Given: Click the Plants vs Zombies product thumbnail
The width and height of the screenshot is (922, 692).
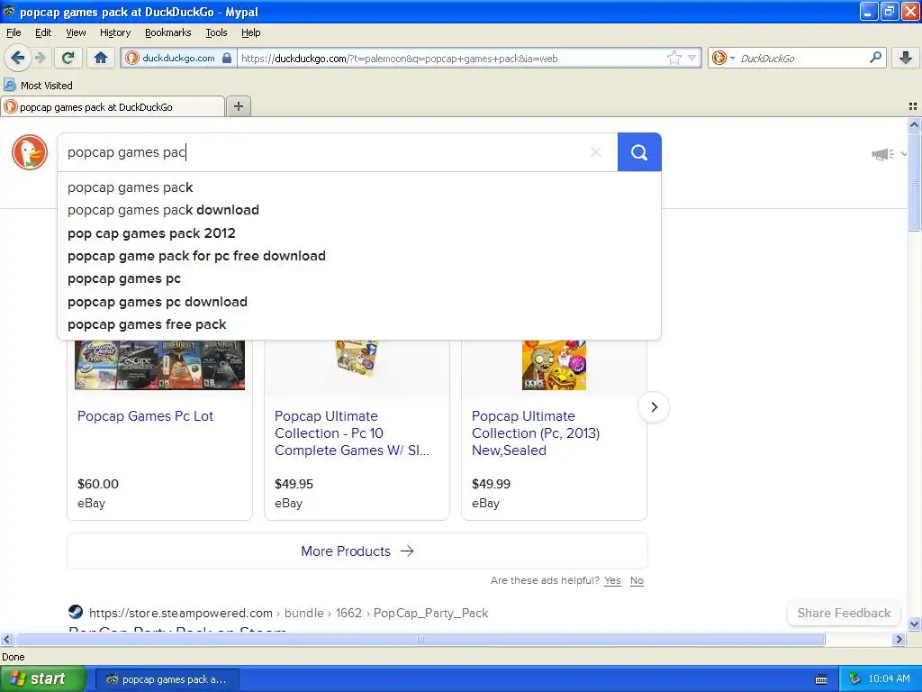Looking at the screenshot, I should [554, 365].
